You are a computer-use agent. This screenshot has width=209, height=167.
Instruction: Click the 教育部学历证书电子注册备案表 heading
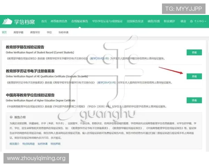click(x=30, y=71)
